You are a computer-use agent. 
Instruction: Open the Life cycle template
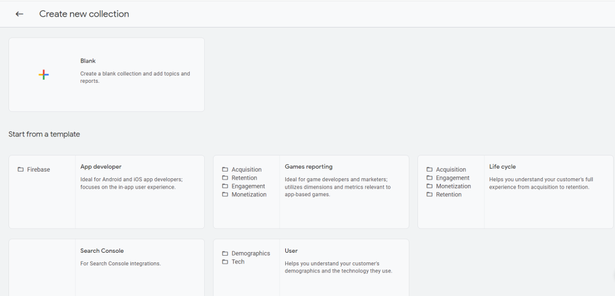click(x=502, y=167)
